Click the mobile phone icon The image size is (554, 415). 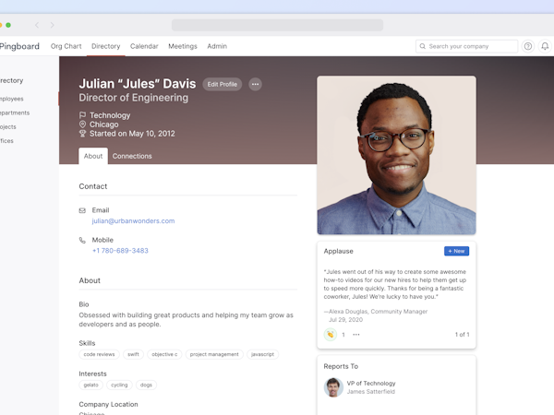82,241
